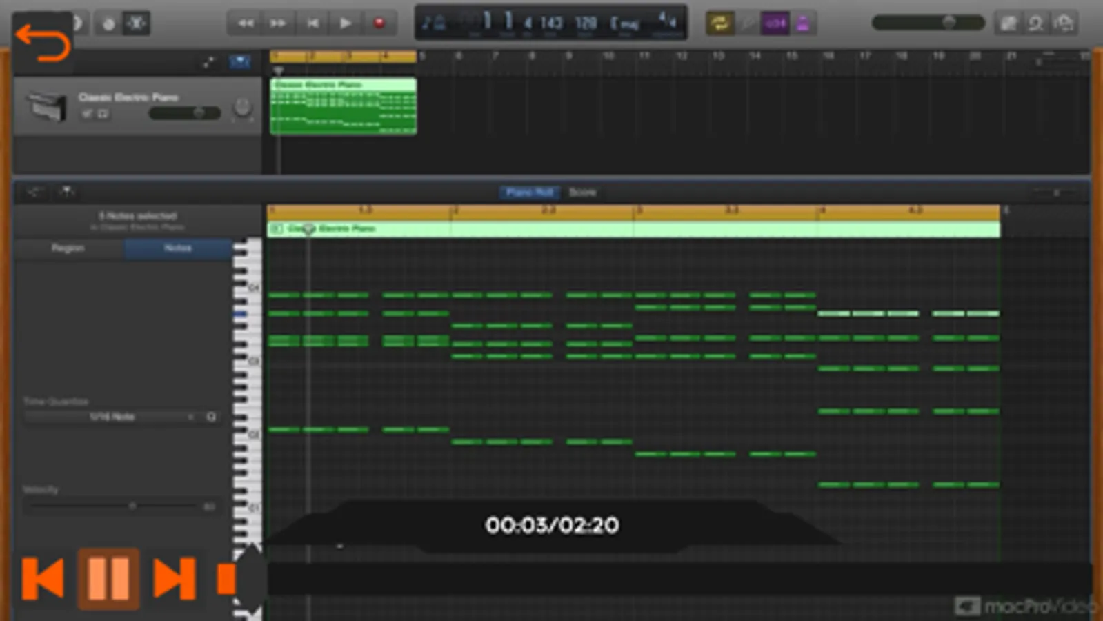Toggle the metronome button
This screenshot has height=621, width=1103.
pyautogui.click(x=802, y=23)
